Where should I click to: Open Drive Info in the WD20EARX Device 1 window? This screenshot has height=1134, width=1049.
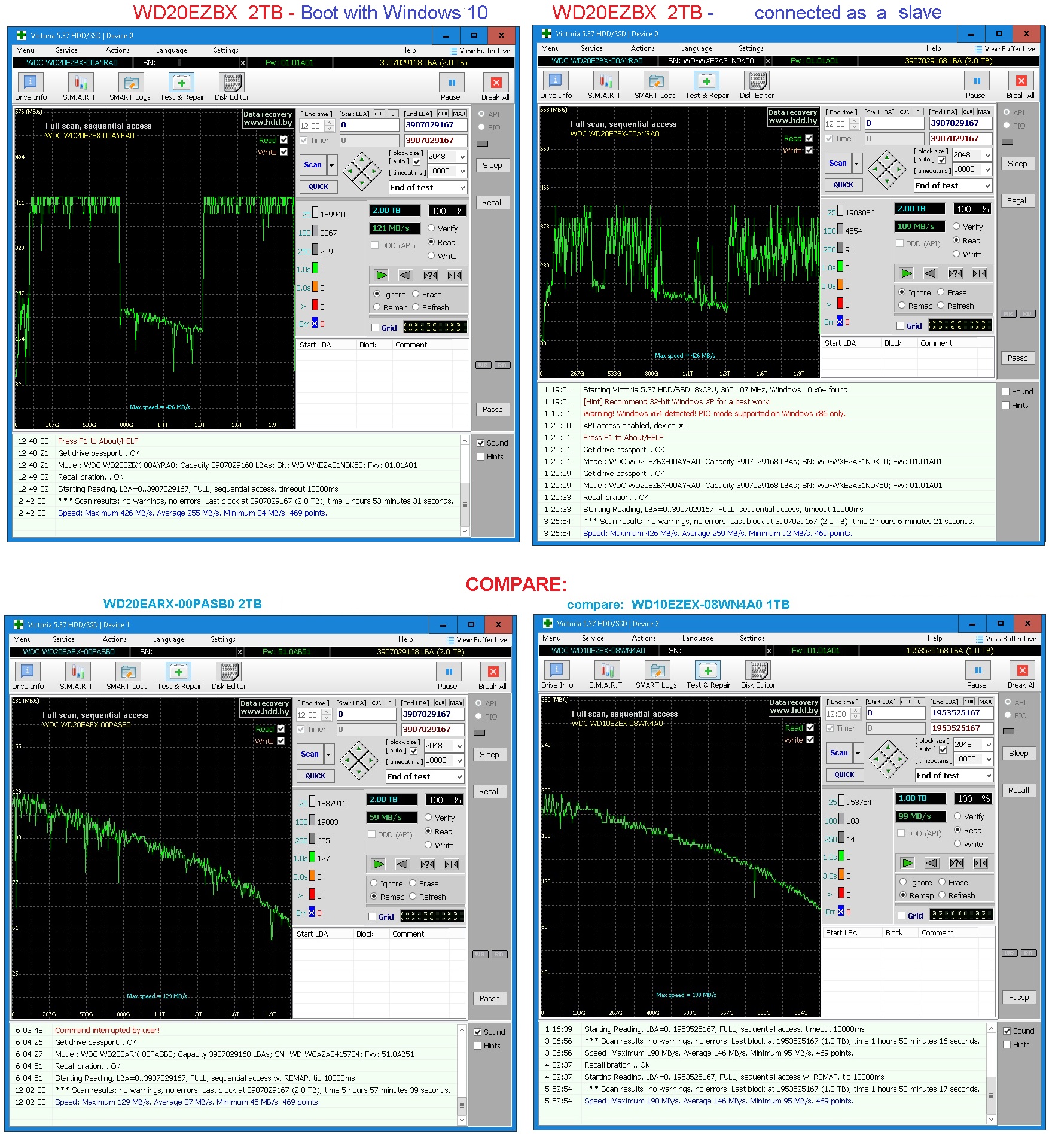click(x=28, y=676)
